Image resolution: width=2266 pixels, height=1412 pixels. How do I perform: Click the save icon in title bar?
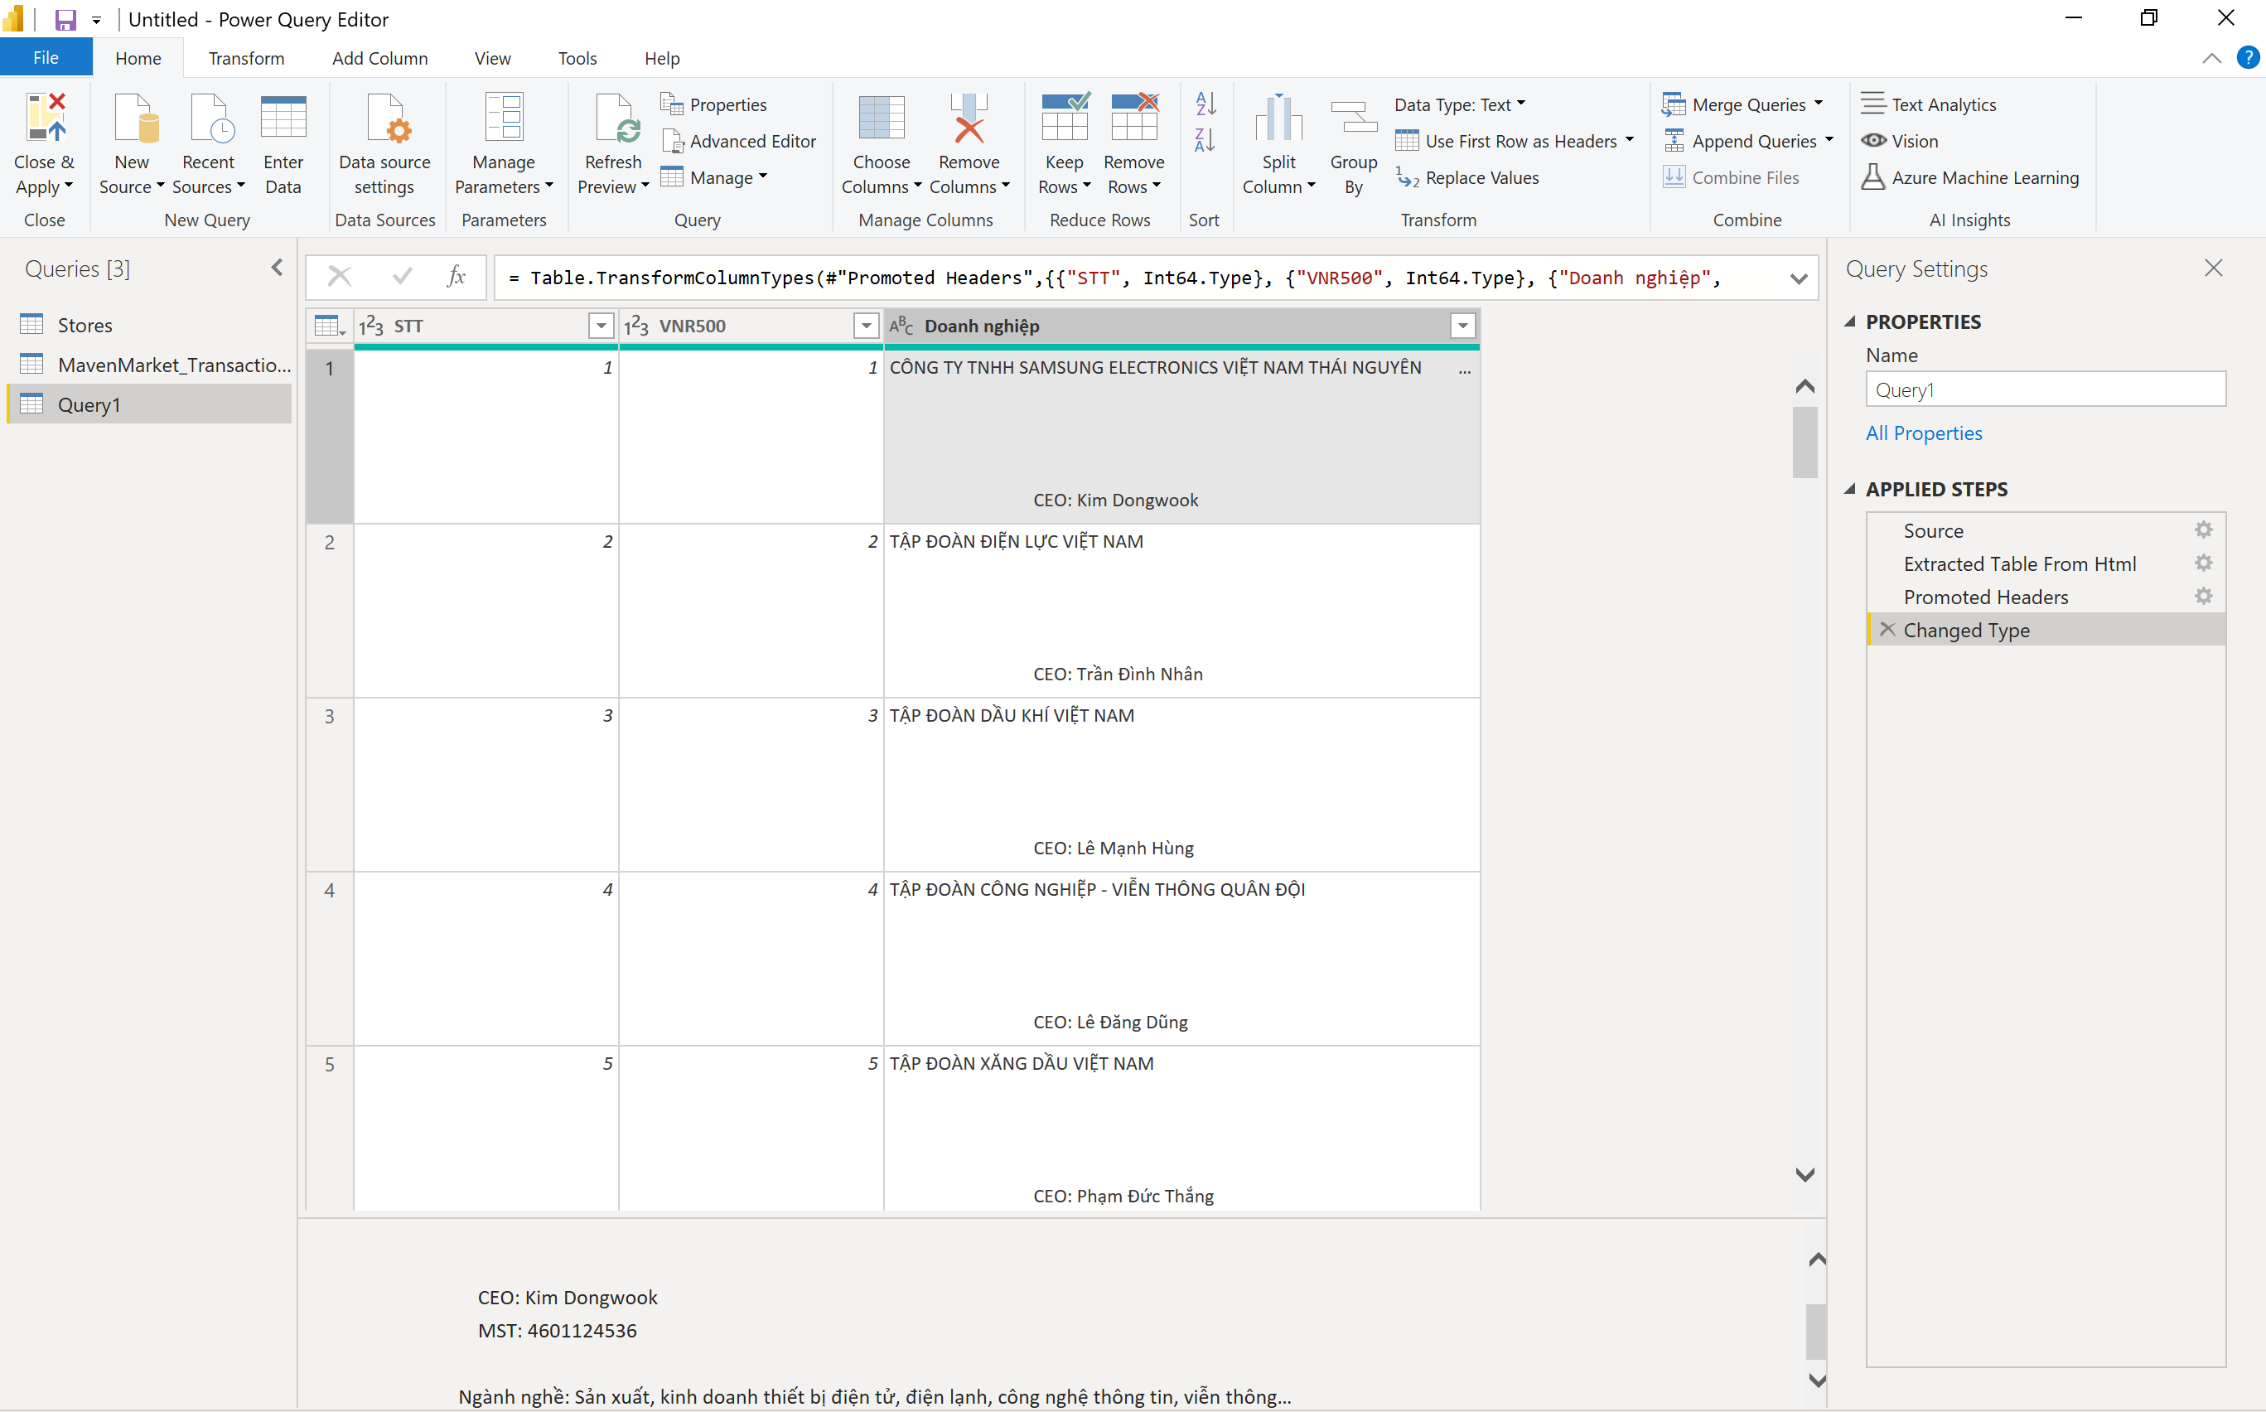(65, 19)
